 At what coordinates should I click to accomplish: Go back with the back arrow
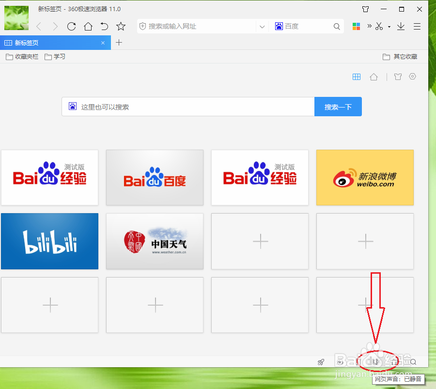(x=39, y=27)
